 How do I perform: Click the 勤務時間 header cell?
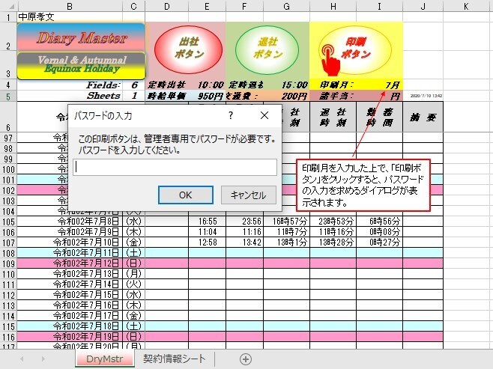380,117
